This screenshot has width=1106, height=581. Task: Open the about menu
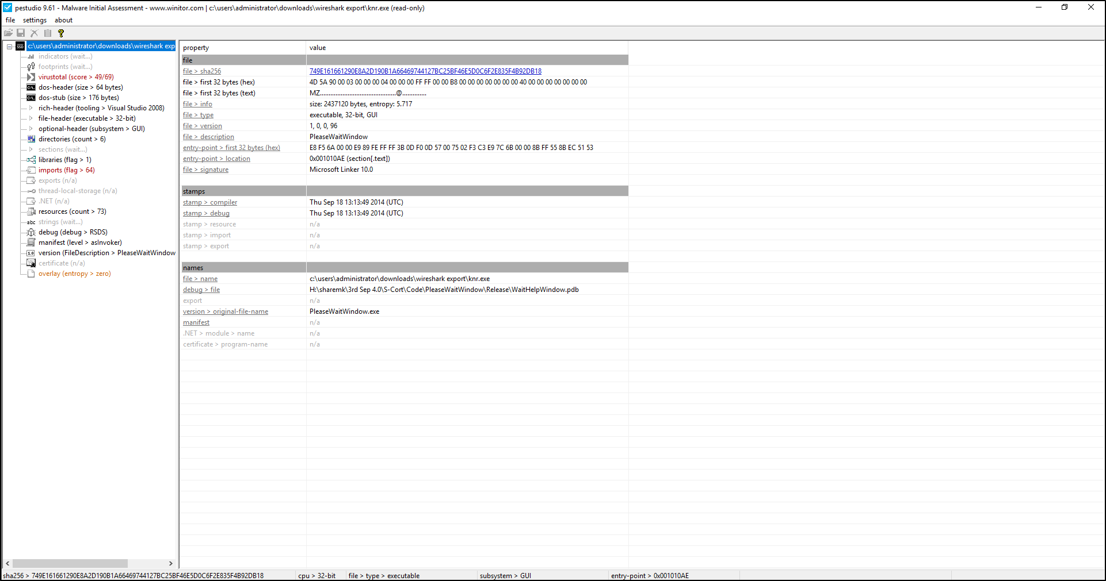click(x=63, y=20)
